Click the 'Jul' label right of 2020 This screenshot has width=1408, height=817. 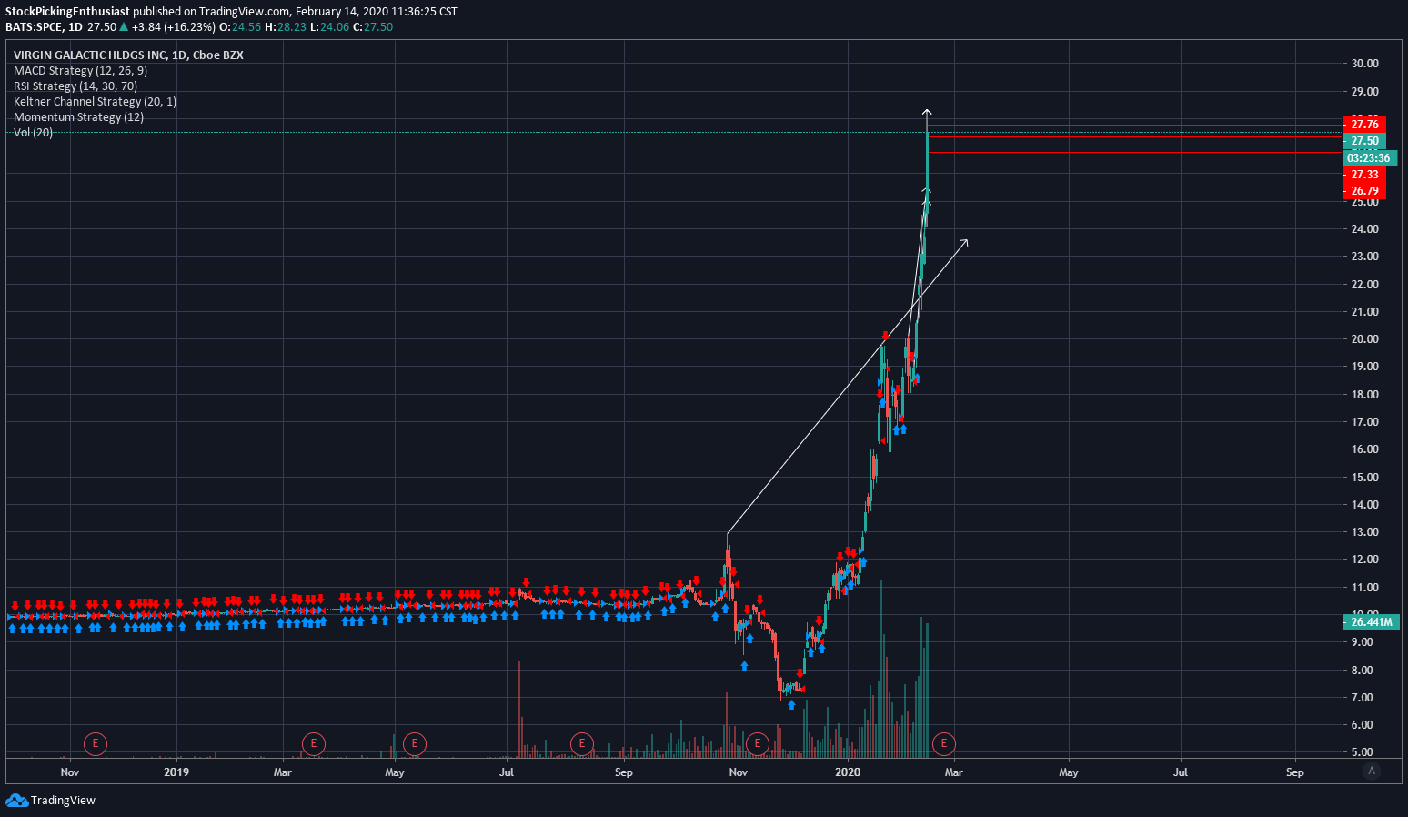click(1181, 772)
